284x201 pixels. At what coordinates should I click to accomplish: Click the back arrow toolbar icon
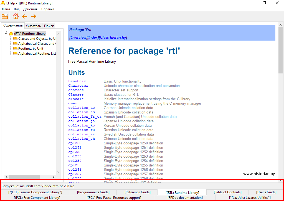click(x=25, y=17)
